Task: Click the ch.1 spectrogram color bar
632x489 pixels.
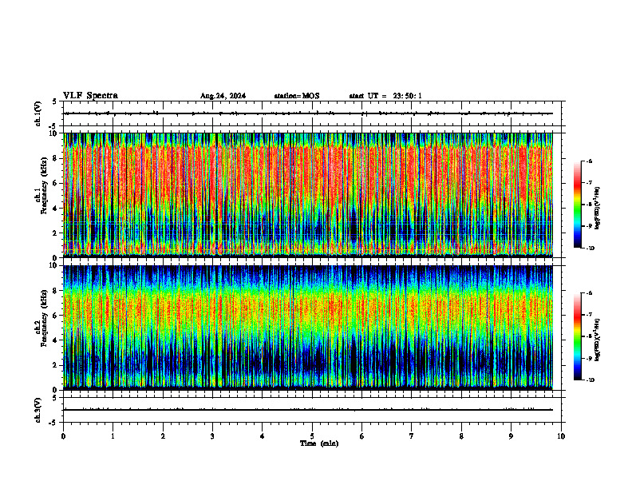Action: tap(578, 205)
